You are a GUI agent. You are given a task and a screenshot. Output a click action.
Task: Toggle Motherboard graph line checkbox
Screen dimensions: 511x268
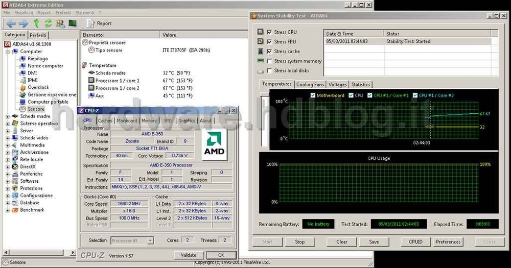click(313, 95)
